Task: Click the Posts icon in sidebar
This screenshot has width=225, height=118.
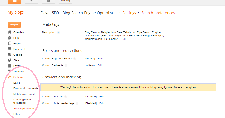Action: [x=10, y=38]
